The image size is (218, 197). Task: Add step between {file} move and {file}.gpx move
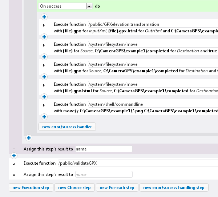pos(44,57)
